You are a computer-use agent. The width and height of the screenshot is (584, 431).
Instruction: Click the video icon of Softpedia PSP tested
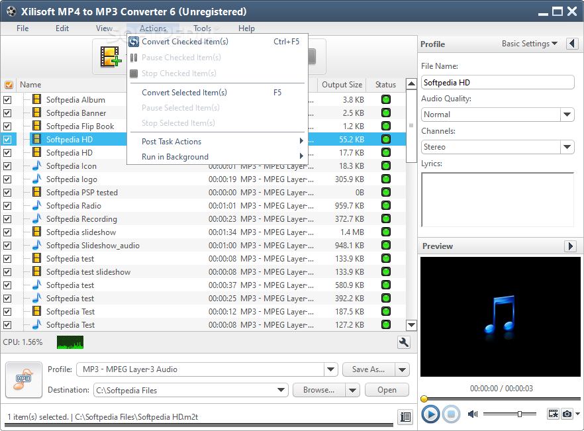click(x=37, y=192)
